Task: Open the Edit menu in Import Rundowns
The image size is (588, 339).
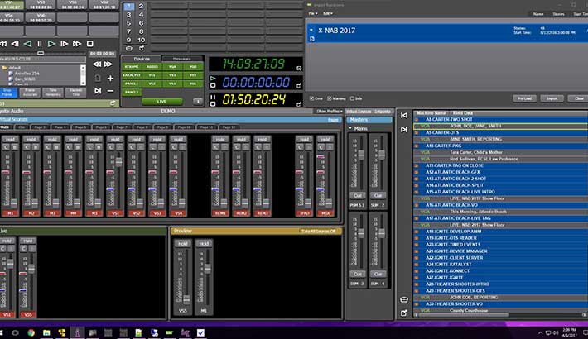Action: [x=328, y=13]
